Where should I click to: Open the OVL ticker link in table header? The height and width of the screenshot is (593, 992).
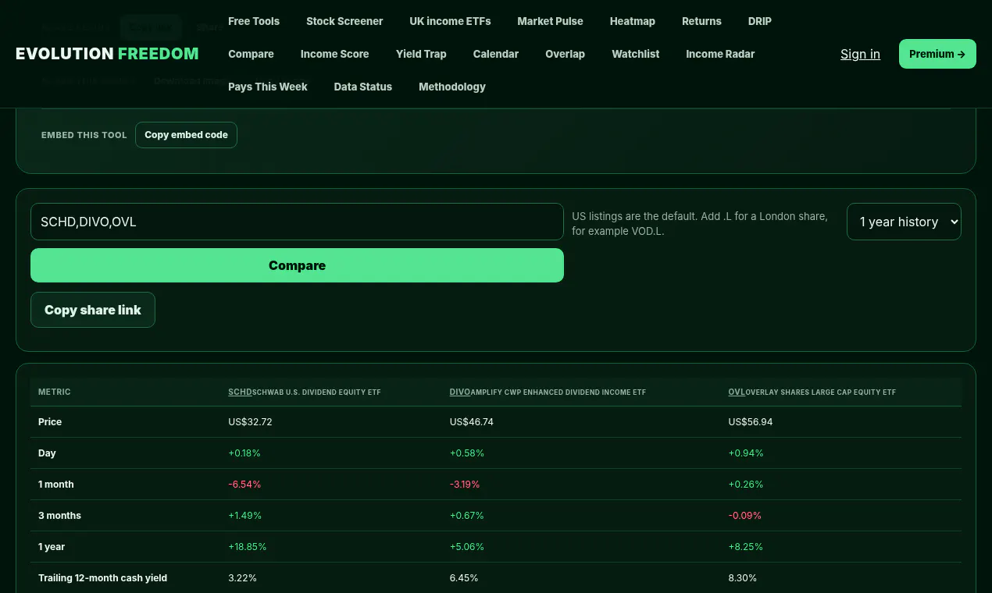coord(737,392)
